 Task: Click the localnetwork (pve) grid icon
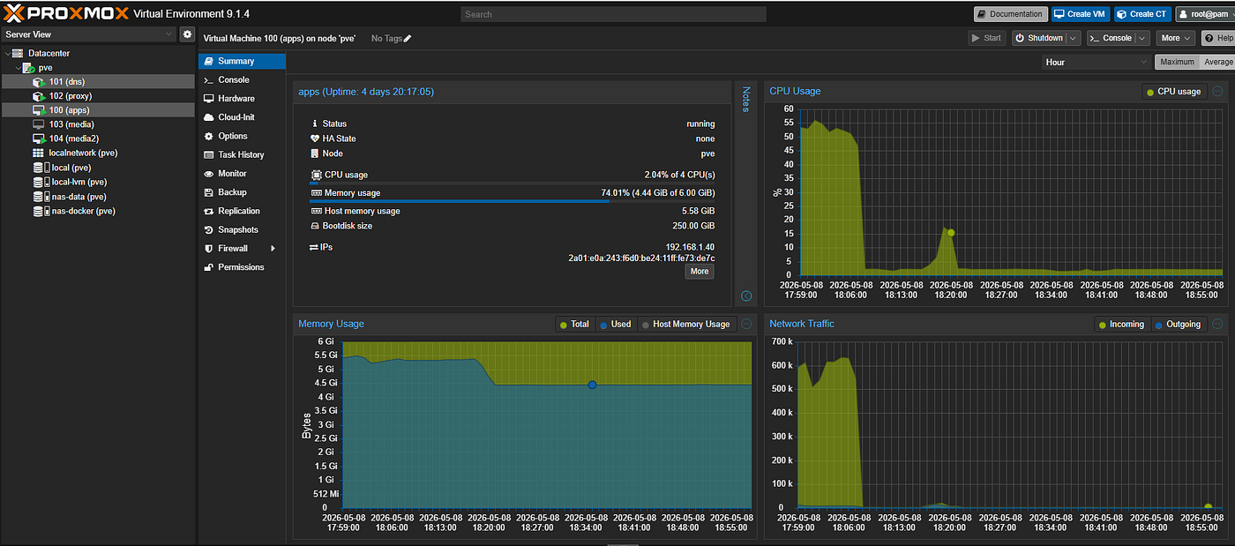[39, 153]
